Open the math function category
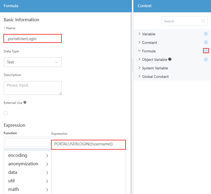Screen dimensions: 211x194 28,189
